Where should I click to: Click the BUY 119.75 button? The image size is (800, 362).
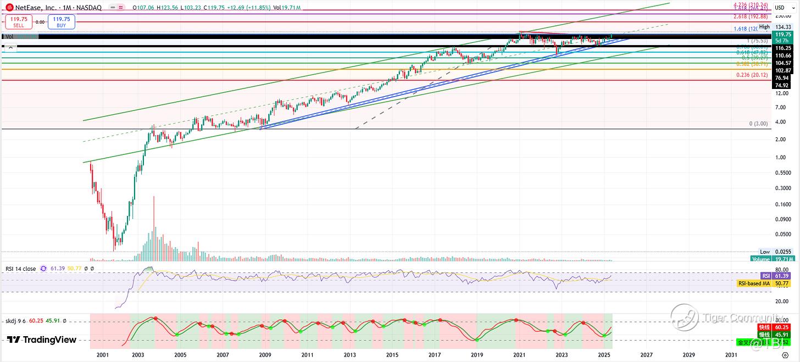coord(61,22)
